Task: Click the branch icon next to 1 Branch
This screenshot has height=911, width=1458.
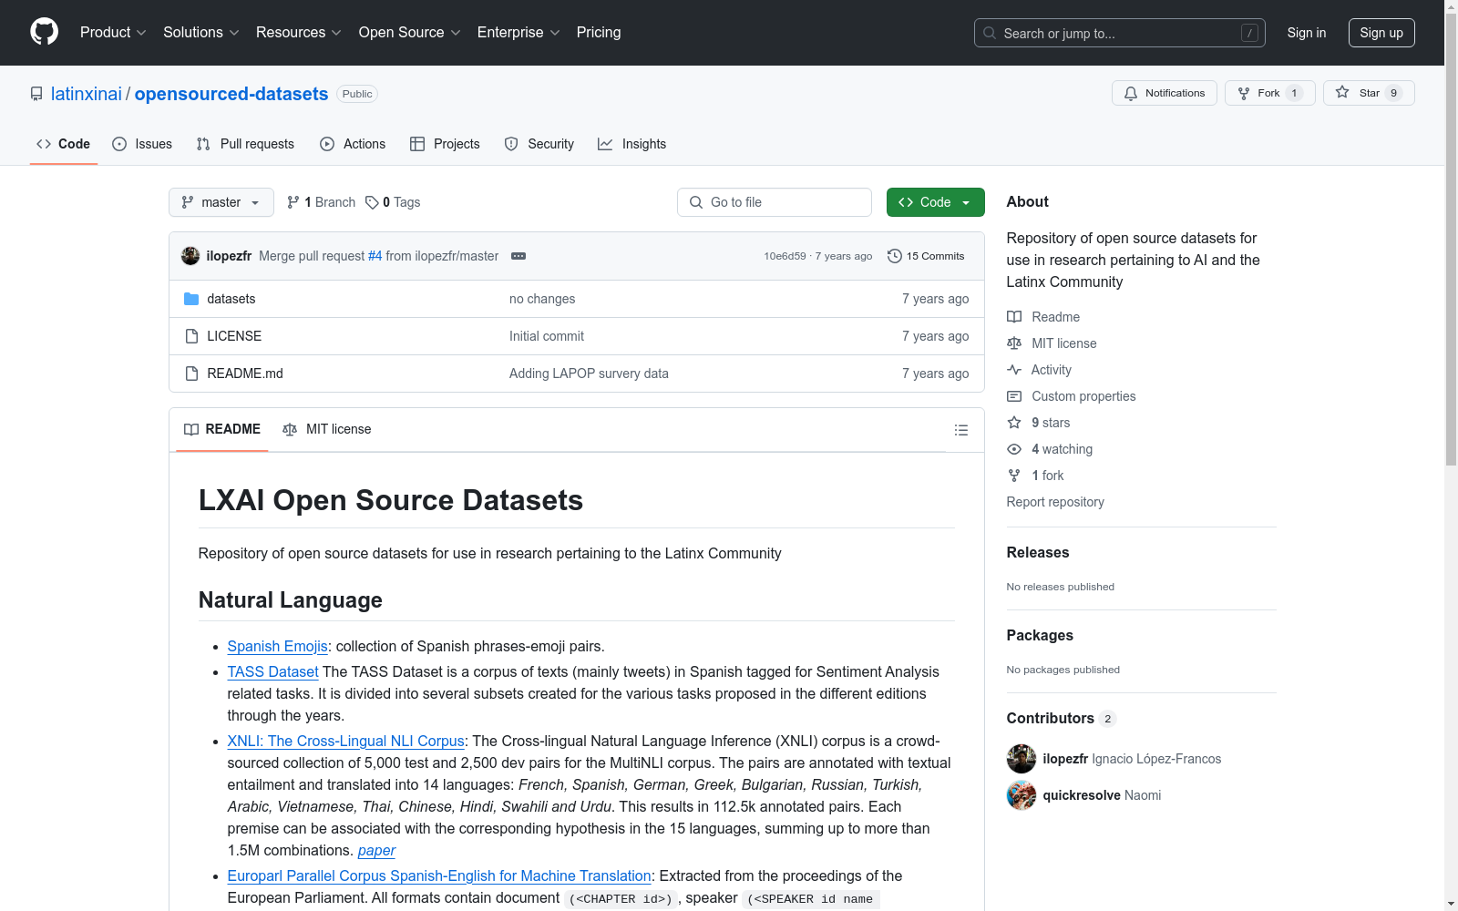Action: click(x=293, y=202)
